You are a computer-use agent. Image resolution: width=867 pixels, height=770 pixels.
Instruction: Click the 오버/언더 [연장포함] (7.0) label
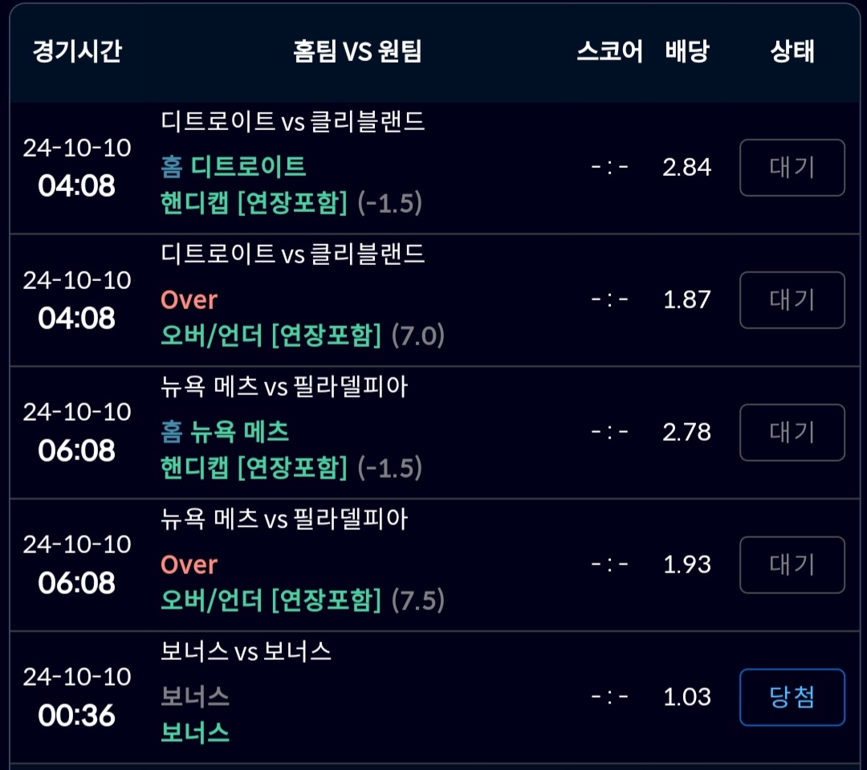pyautogui.click(x=303, y=335)
